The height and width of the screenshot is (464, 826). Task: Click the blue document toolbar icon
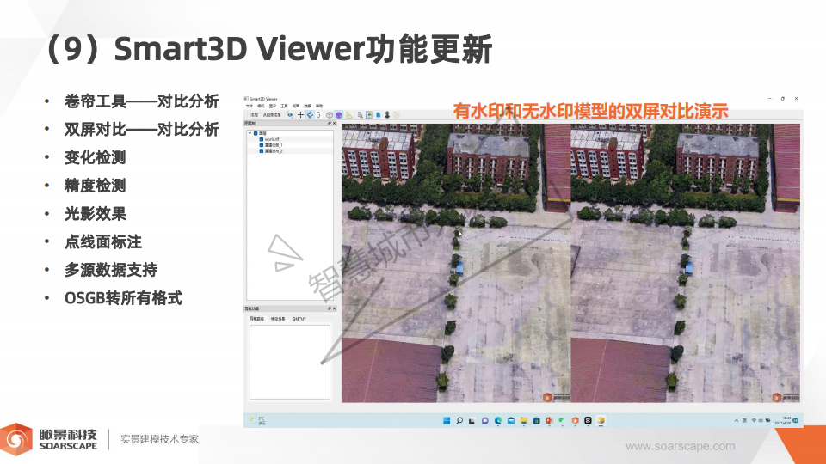tap(379, 114)
